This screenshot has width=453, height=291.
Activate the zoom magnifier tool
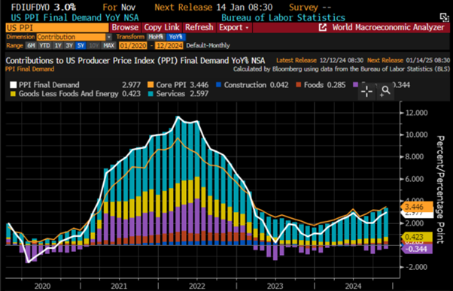click(385, 92)
